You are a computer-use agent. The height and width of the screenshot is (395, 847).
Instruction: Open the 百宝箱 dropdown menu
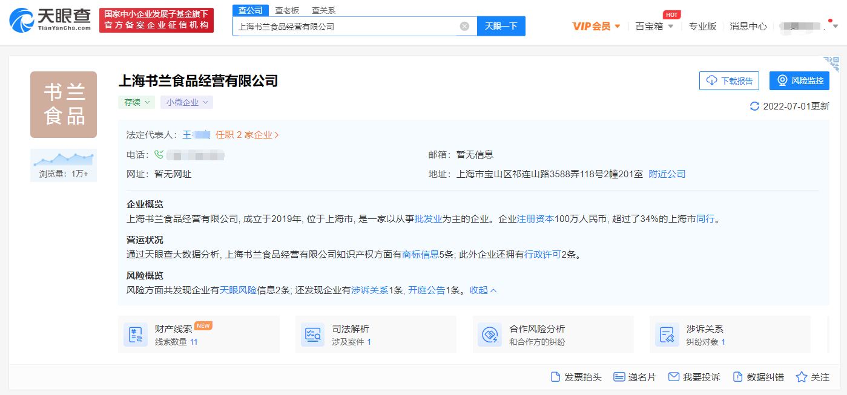pyautogui.click(x=654, y=26)
